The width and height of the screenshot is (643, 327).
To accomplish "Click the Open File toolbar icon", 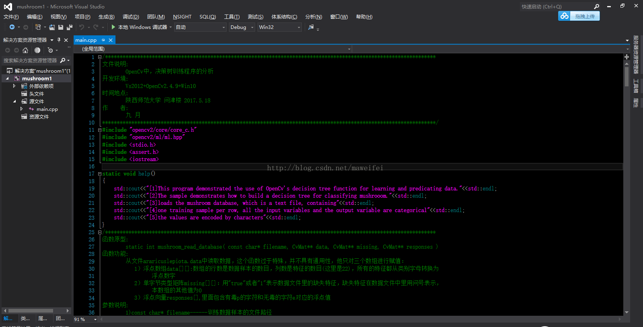I will [x=52, y=27].
